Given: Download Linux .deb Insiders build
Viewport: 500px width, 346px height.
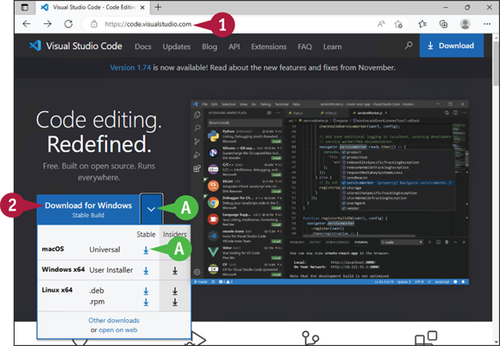Looking at the screenshot, I should [175, 291].
